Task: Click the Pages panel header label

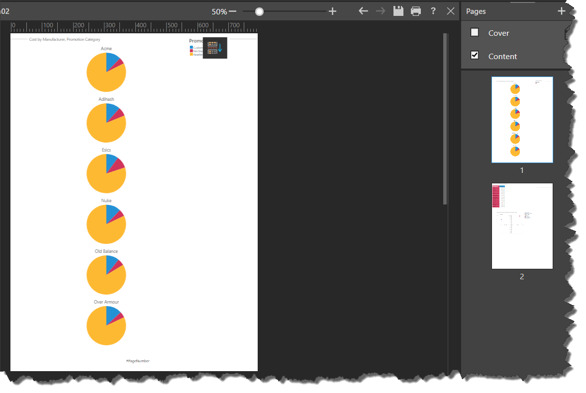Action: 476,11
